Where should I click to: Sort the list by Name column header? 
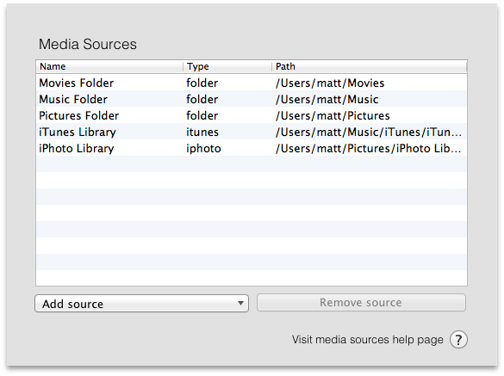tap(109, 66)
